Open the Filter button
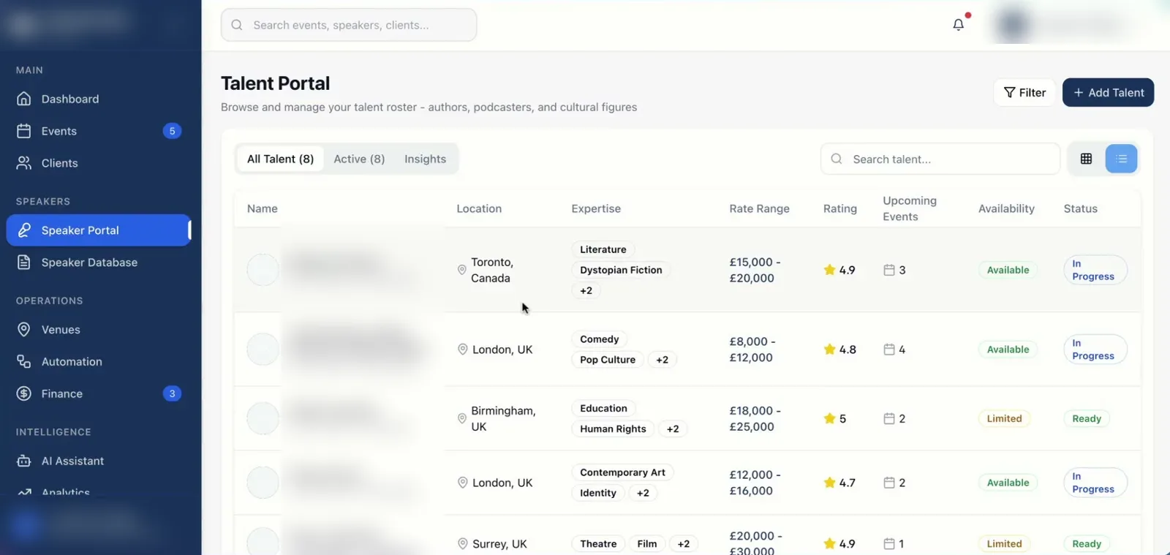 pyautogui.click(x=1024, y=92)
